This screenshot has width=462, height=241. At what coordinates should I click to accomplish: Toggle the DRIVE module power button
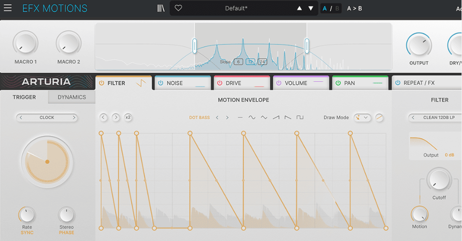(219, 83)
